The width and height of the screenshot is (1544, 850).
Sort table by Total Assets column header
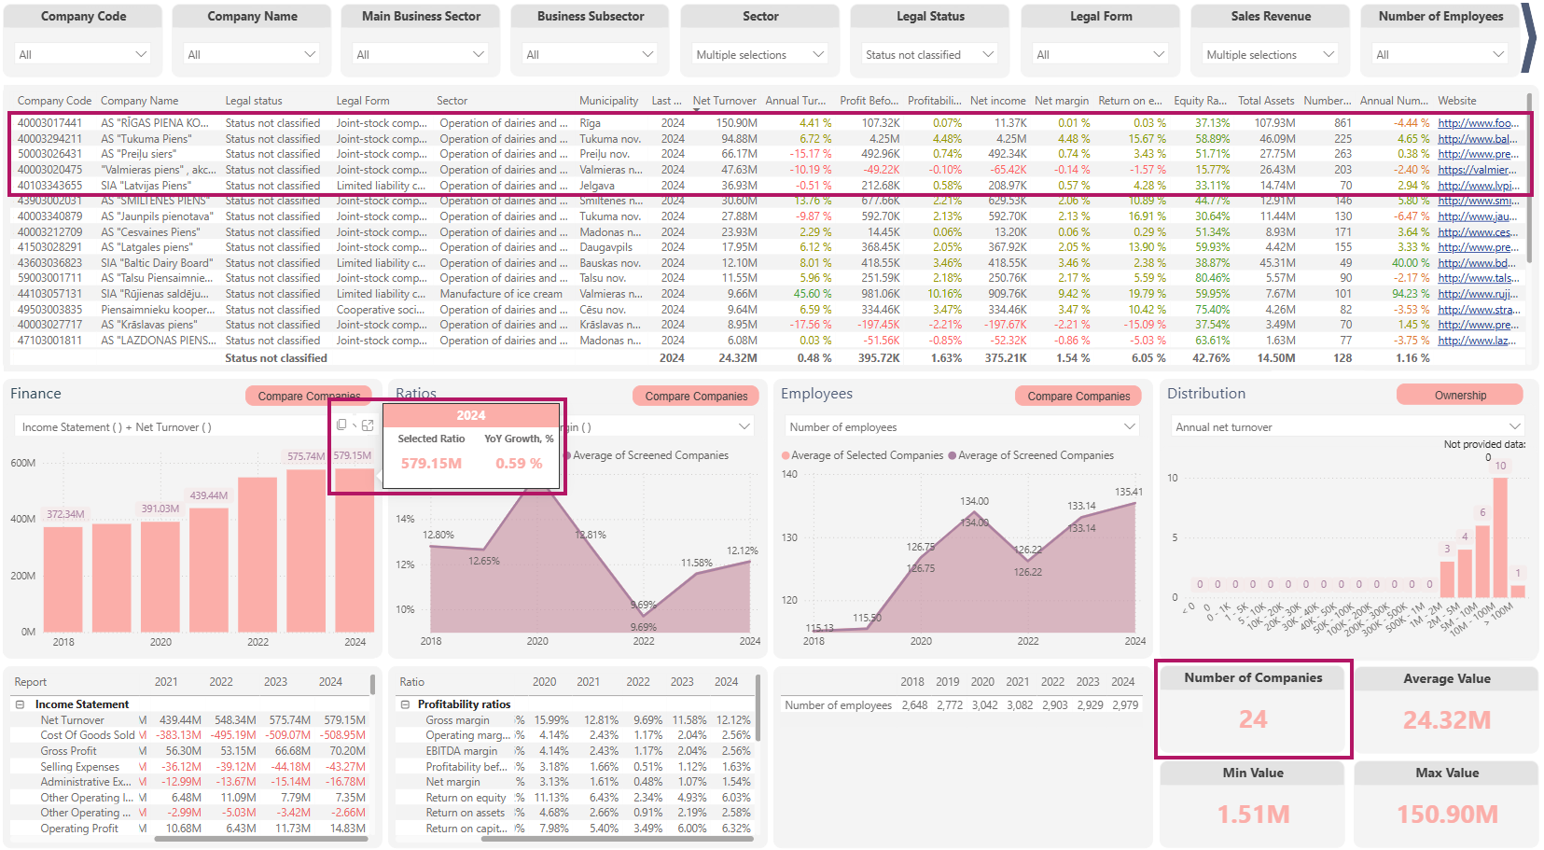(1265, 101)
